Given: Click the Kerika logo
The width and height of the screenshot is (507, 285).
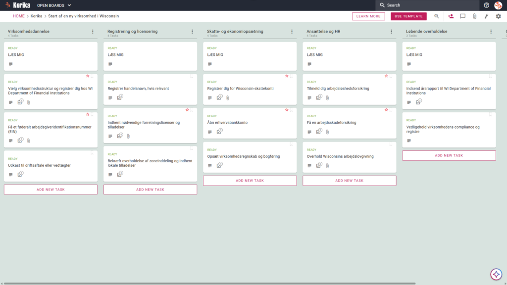Looking at the screenshot, I should 18,5.
